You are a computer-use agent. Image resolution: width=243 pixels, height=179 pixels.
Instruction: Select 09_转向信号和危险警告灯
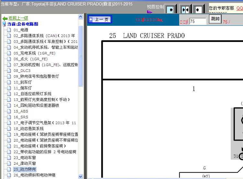(x=36, y=76)
